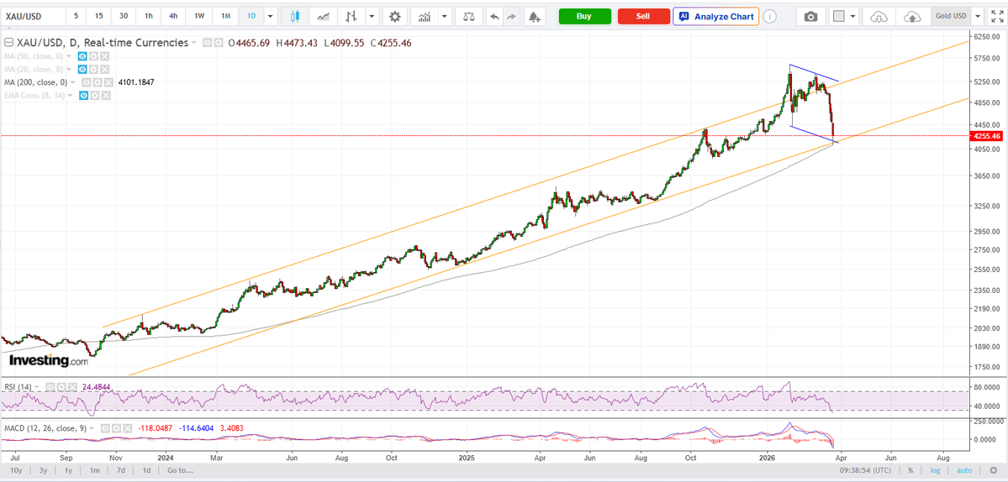Load a saved chart layout from cloud
Screen dimensions: 1008x482
click(x=879, y=16)
